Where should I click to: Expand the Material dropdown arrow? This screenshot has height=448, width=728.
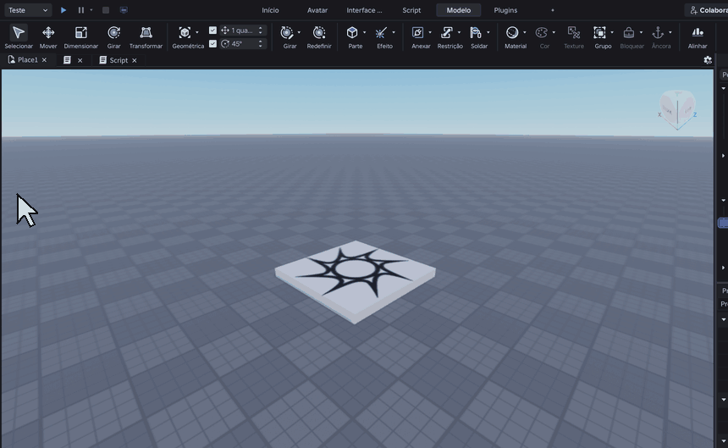[x=525, y=32]
